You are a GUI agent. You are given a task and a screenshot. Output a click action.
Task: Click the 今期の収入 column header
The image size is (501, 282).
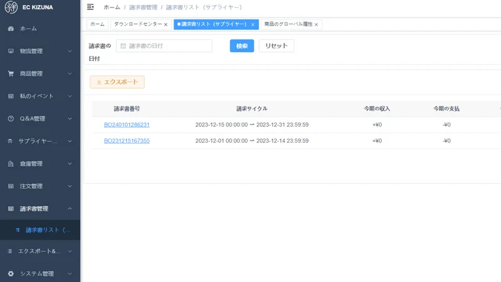pyautogui.click(x=377, y=108)
